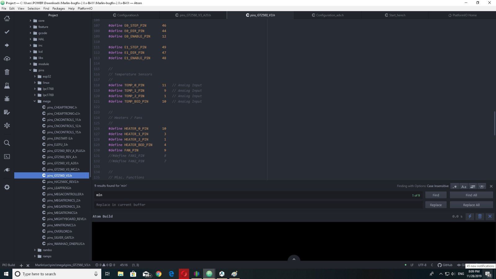The image size is (496, 279).
Task: Open the settings gear in the left toolbar
Action: pyautogui.click(x=7, y=187)
